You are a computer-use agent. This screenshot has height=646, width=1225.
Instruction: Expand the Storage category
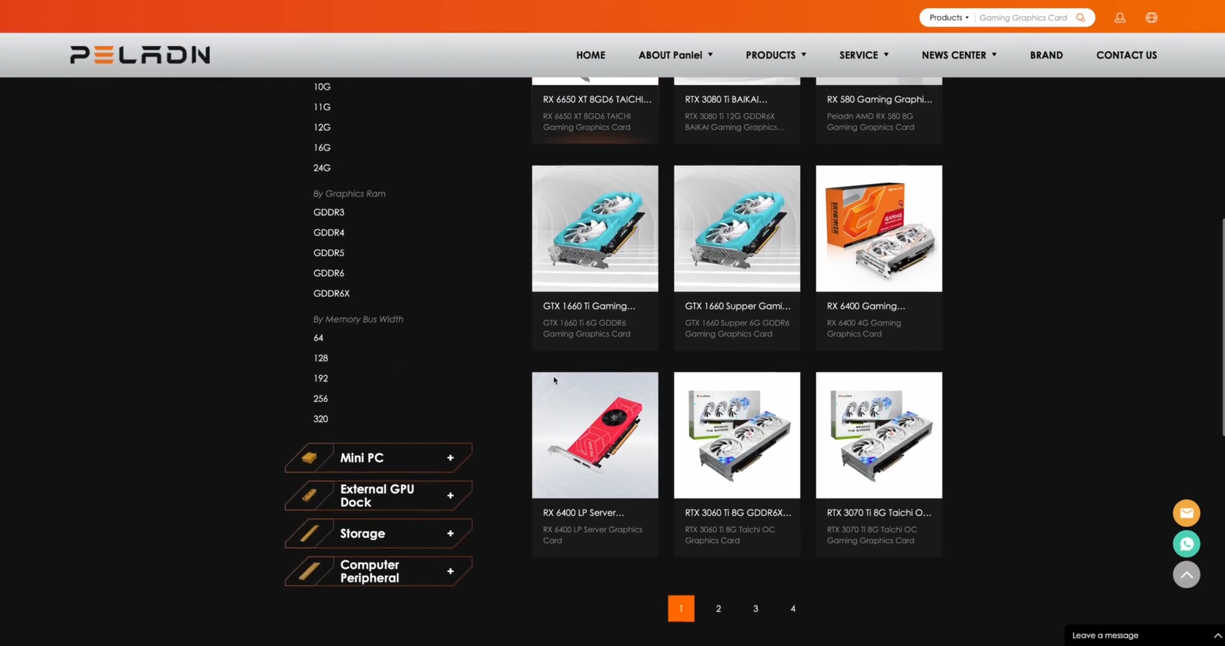450,533
